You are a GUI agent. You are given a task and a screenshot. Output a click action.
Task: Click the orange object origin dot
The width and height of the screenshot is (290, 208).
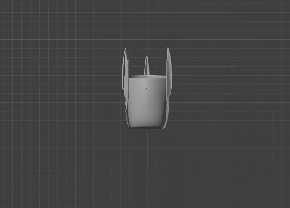pos(147,89)
